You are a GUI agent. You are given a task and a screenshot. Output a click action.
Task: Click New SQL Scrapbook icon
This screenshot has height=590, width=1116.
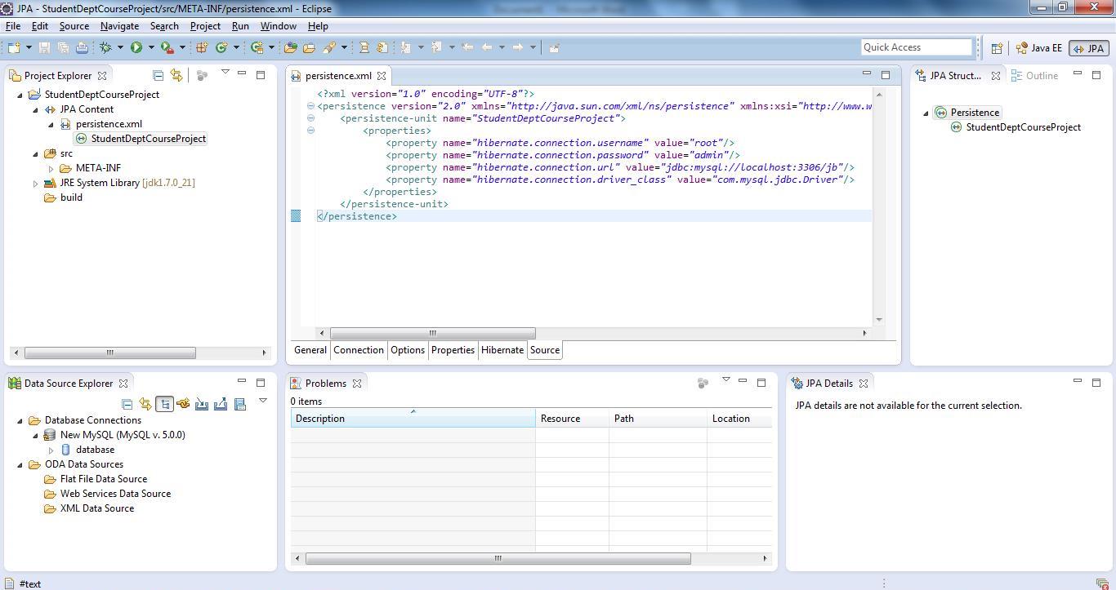(x=240, y=404)
